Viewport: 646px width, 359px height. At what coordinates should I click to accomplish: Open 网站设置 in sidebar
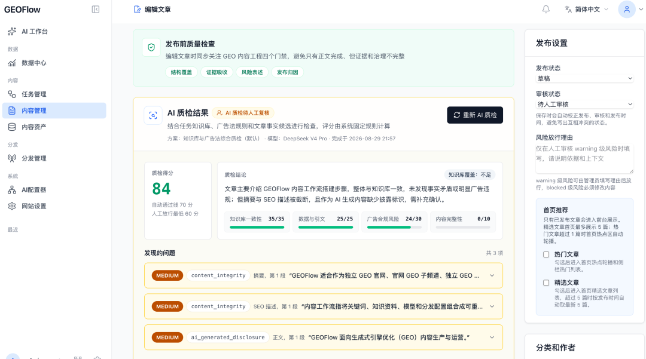click(54, 206)
